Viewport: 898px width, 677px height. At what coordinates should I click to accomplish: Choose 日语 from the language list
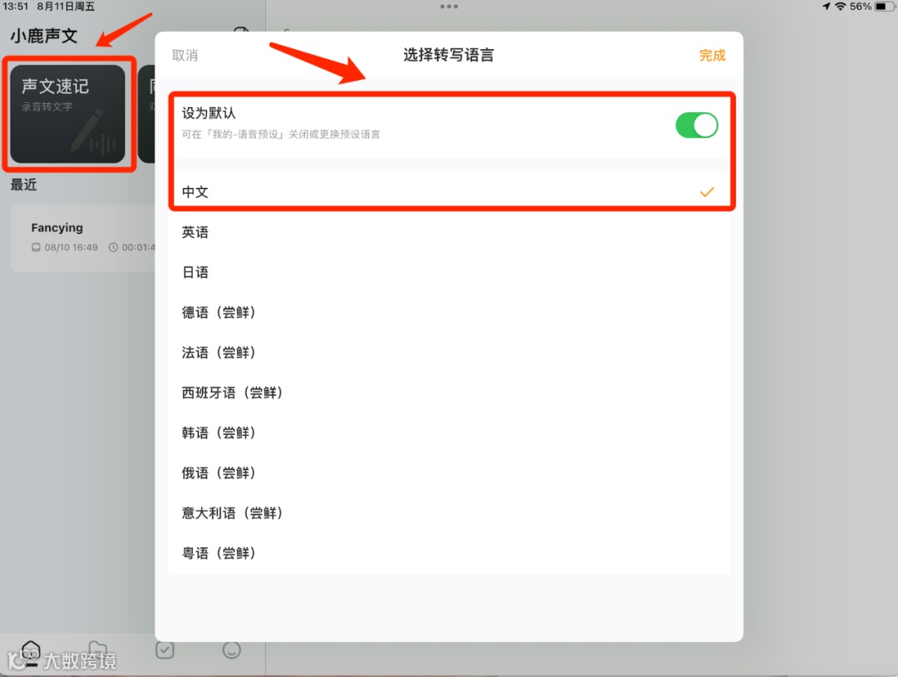449,272
